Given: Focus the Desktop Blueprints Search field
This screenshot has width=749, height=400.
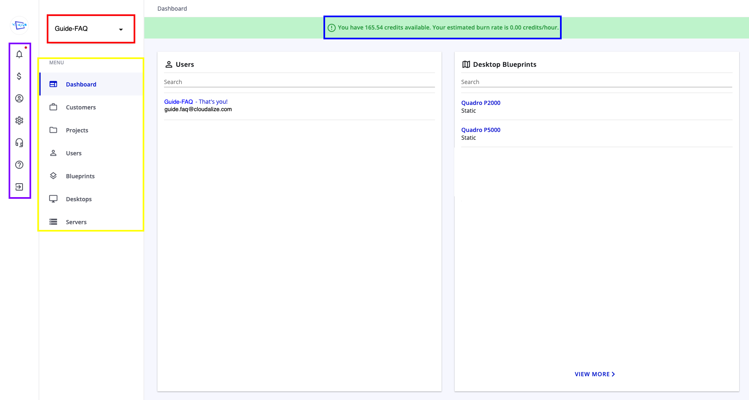Looking at the screenshot, I should [596, 82].
